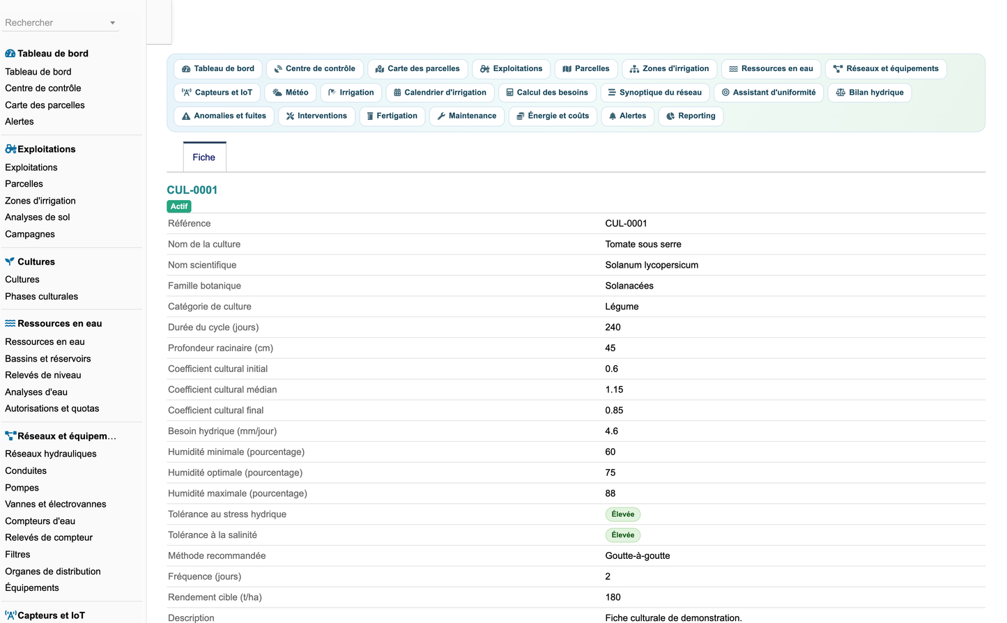Click the calendar icon on Calendrier d'irrigation button

click(x=397, y=93)
